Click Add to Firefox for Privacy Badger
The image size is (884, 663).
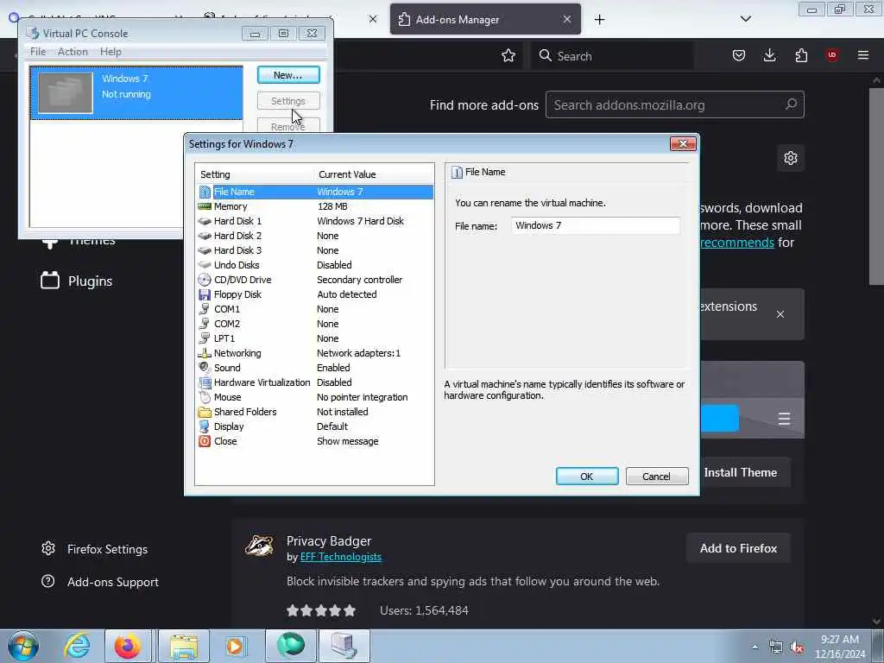click(x=739, y=548)
